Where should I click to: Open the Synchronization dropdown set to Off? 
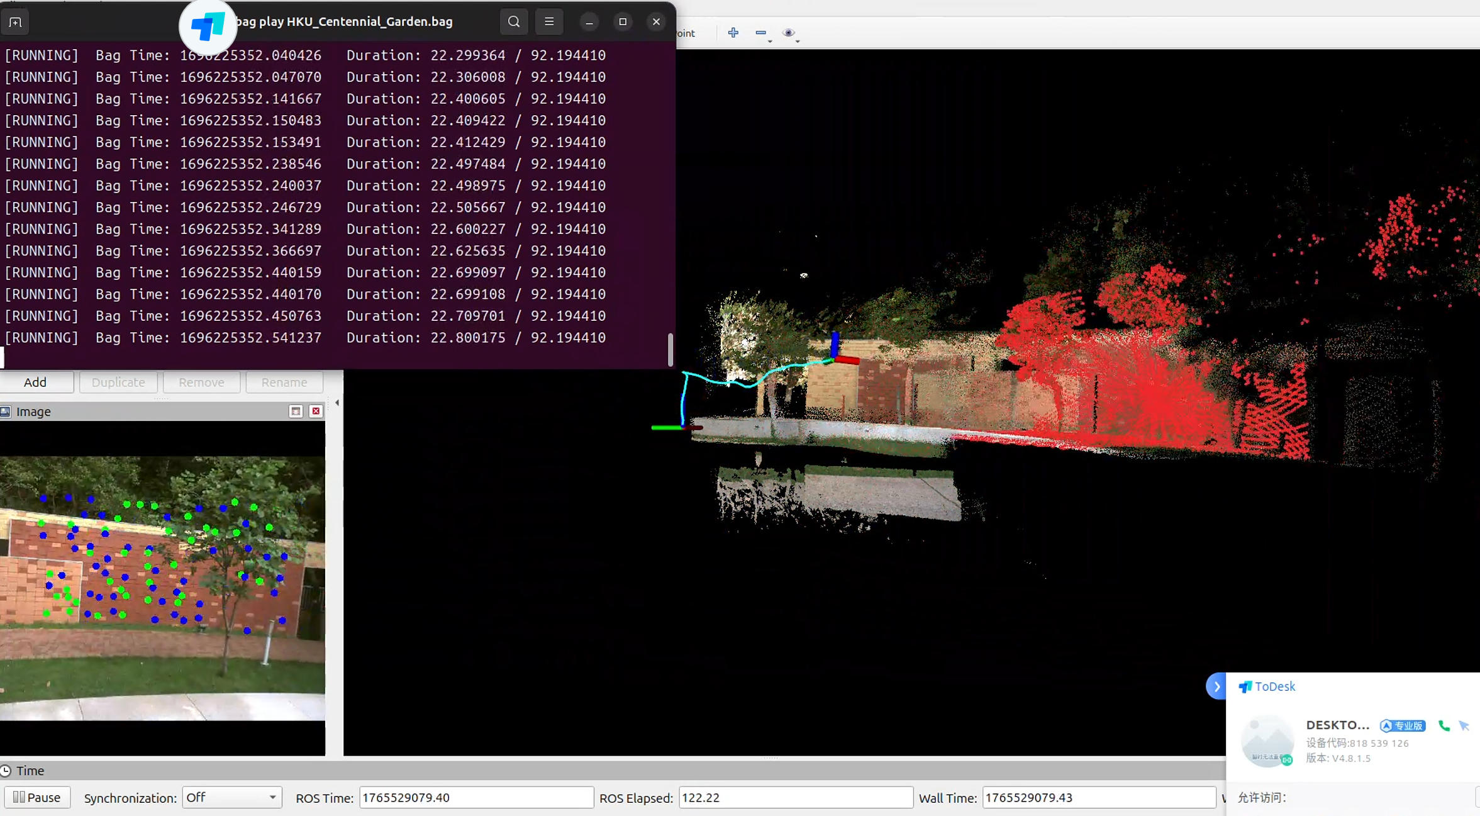click(231, 798)
